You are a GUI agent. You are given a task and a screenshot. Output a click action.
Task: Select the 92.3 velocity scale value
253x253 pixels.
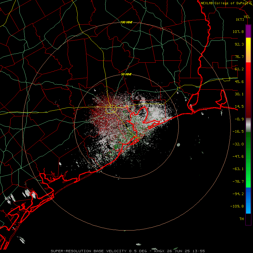(x=239, y=44)
